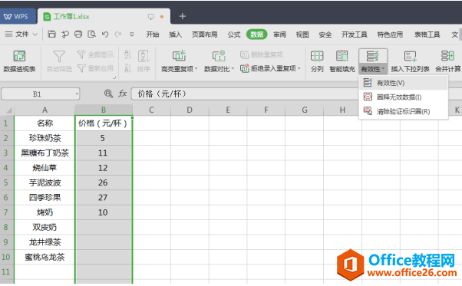Add a new tab with plus button
This screenshot has height=286, width=462.
pos(183,16)
